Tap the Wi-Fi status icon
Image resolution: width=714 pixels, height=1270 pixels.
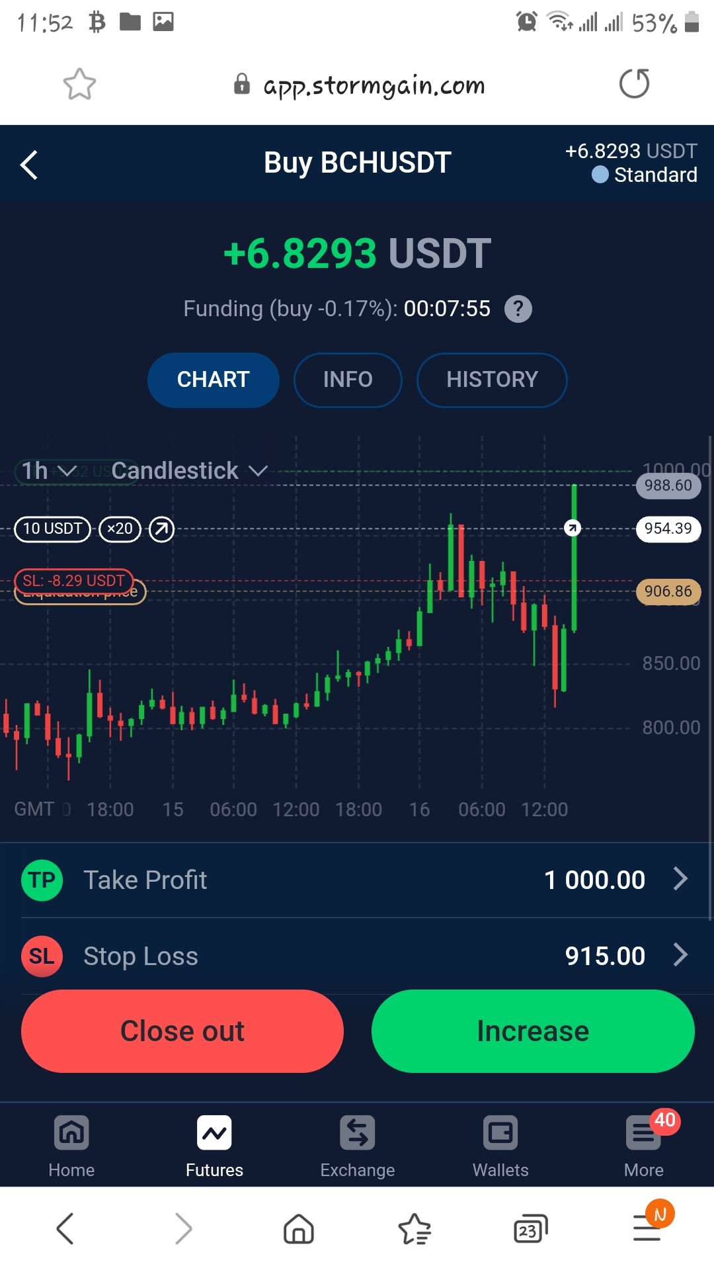[560, 22]
